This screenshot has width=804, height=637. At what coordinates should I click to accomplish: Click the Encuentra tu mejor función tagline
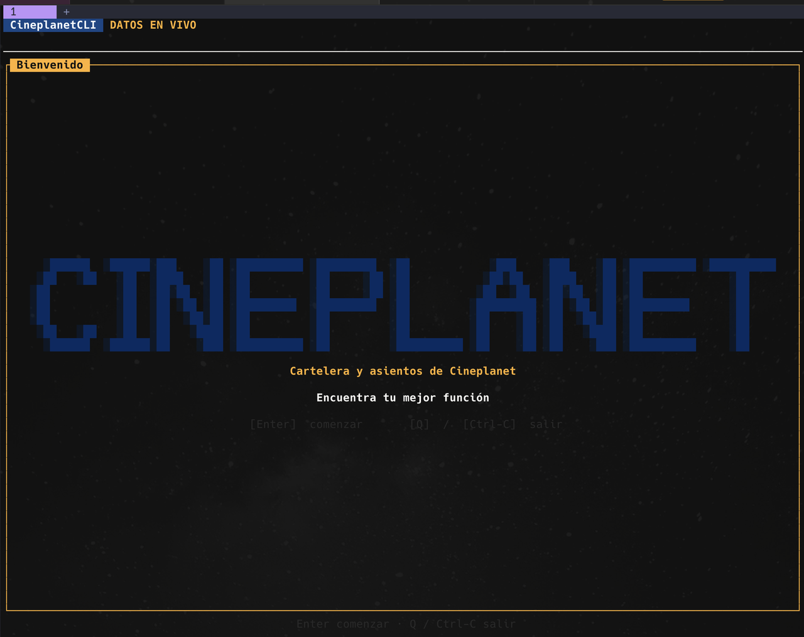(x=403, y=397)
